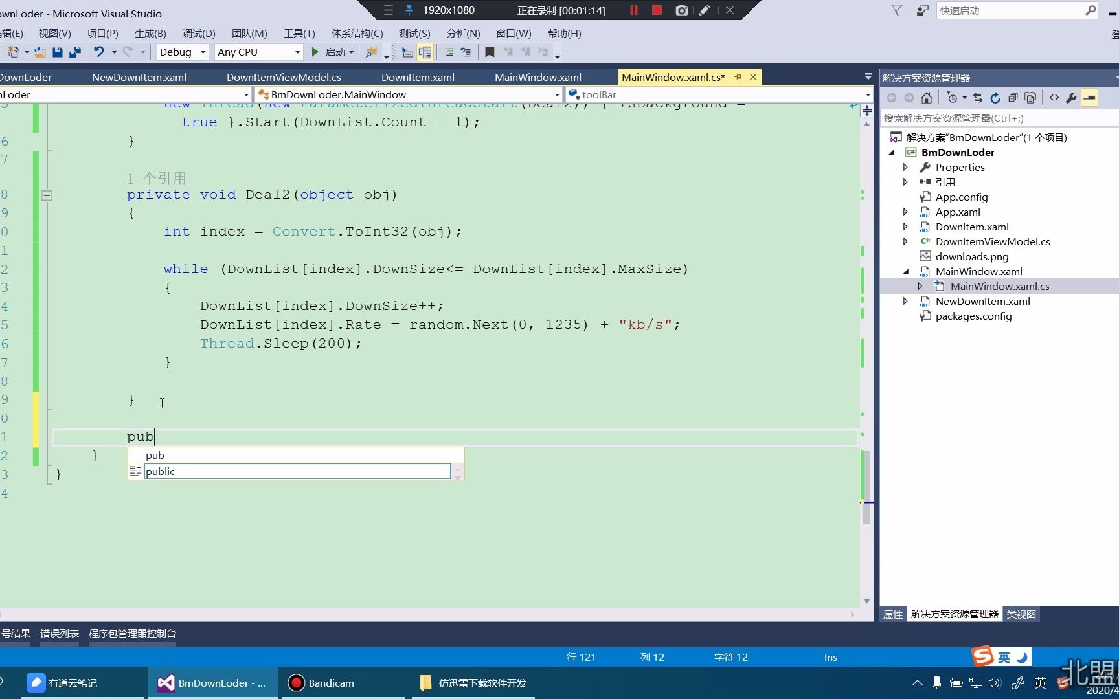The width and height of the screenshot is (1119, 699).
Task: Open 程序包管理器控制台 tab
Action: click(132, 633)
